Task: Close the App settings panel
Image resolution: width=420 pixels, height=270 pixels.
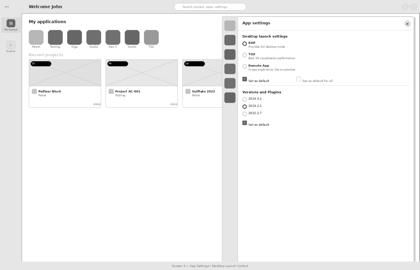Action: tap(407, 24)
